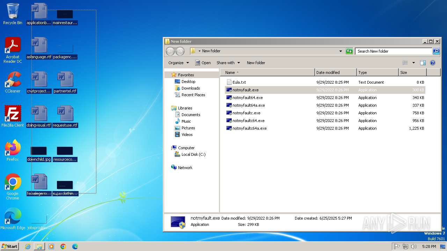
Task: Open Action Center flag tray icon
Action: (x=397, y=246)
